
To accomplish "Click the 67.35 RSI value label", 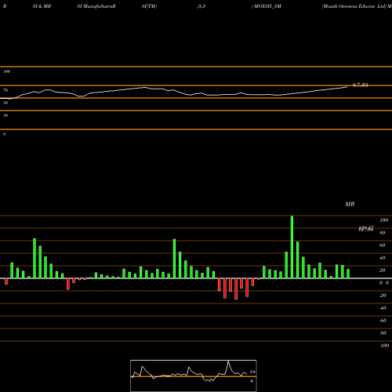I will [360, 85].
